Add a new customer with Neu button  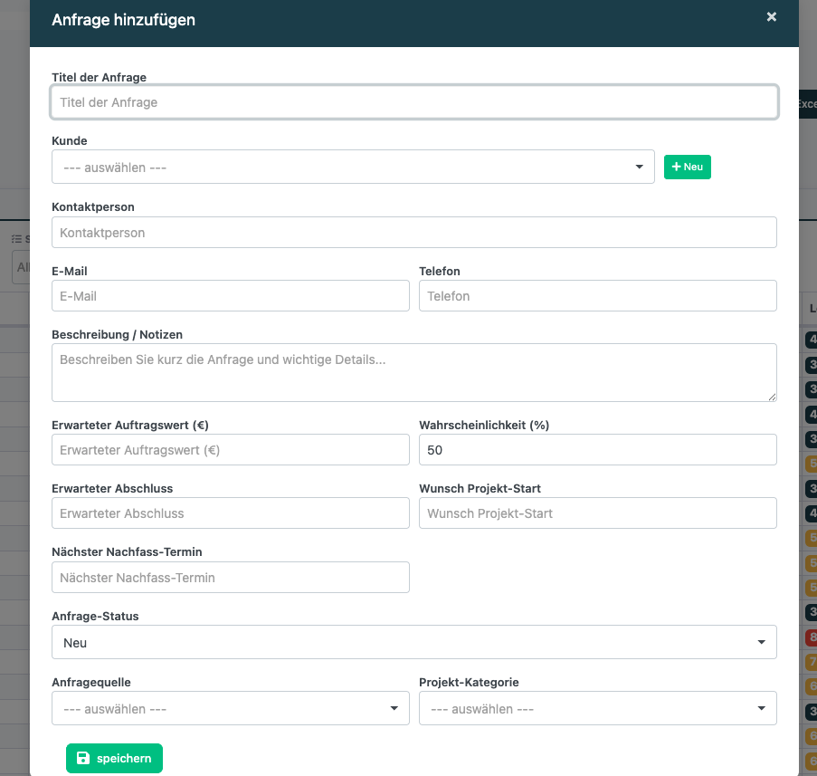[688, 167]
